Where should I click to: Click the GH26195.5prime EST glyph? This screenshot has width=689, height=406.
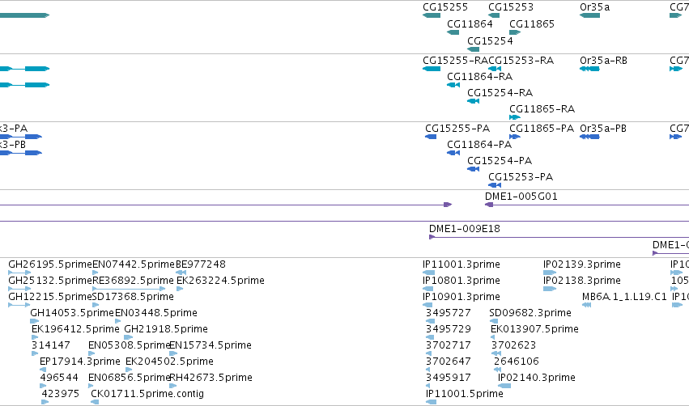pyautogui.click(x=19, y=273)
